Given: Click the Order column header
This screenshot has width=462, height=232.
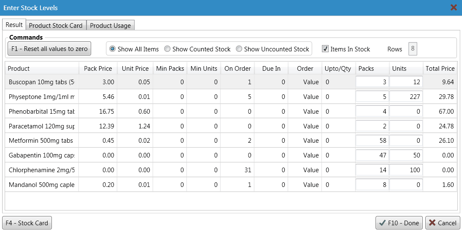Looking at the screenshot, I should [x=305, y=69].
